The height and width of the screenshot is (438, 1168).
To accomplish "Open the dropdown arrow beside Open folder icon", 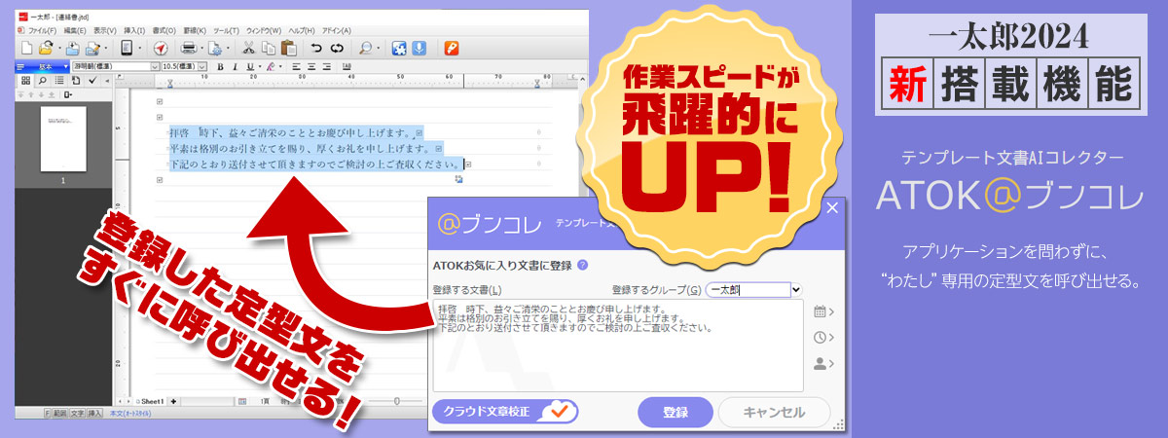I will tap(58, 48).
